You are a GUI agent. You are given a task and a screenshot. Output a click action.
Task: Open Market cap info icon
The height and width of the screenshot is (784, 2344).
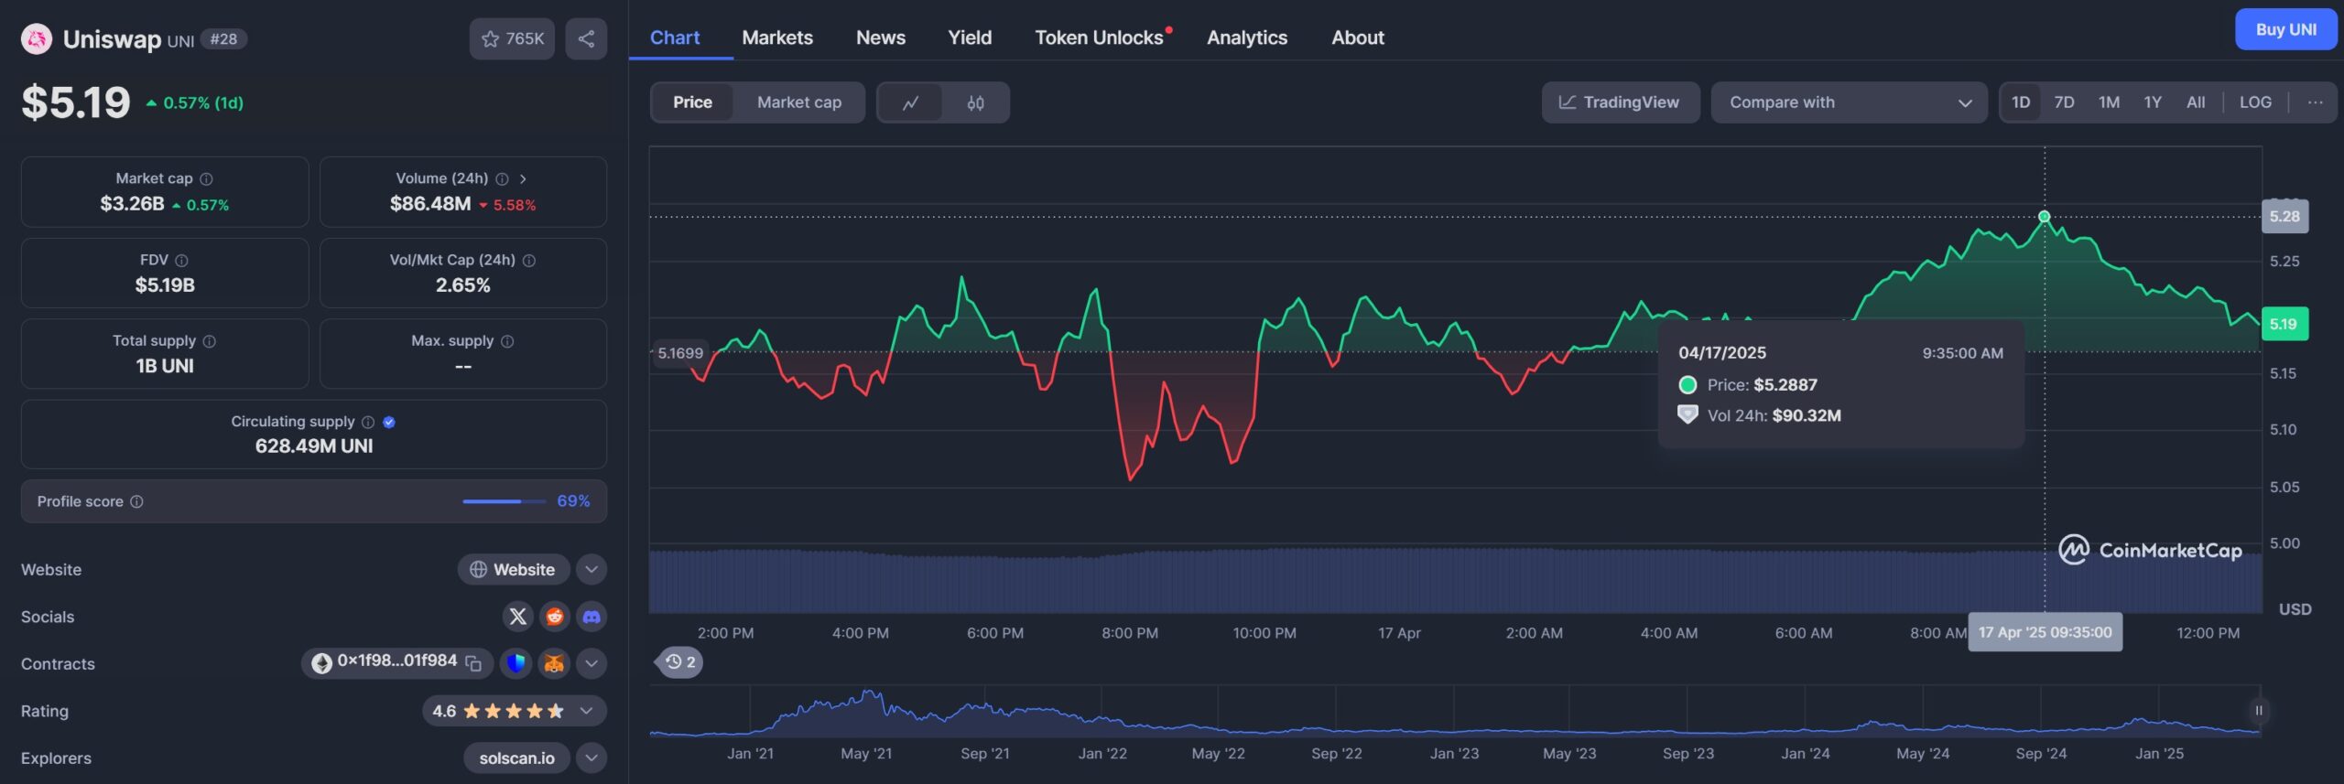click(x=206, y=178)
